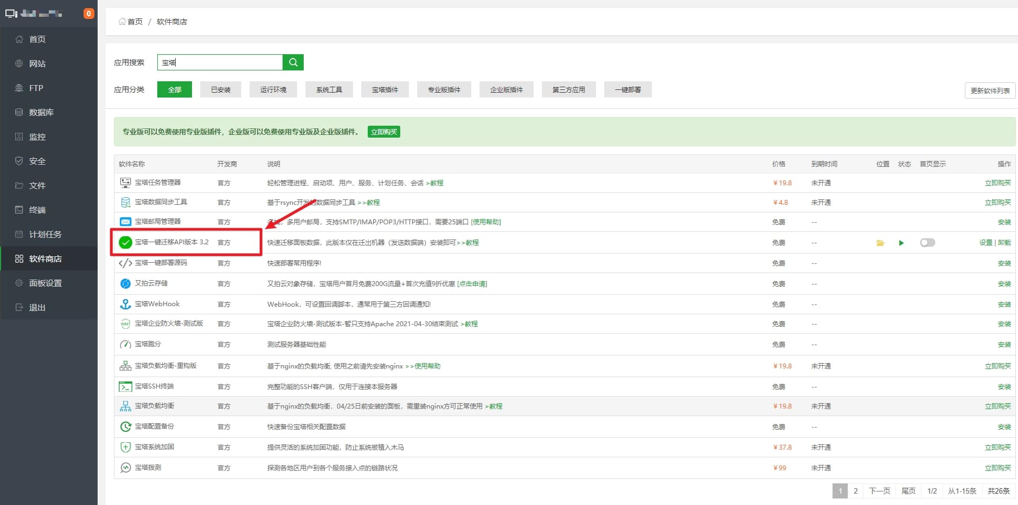
Task: Select the 运行环境 category tab
Action: coord(273,89)
